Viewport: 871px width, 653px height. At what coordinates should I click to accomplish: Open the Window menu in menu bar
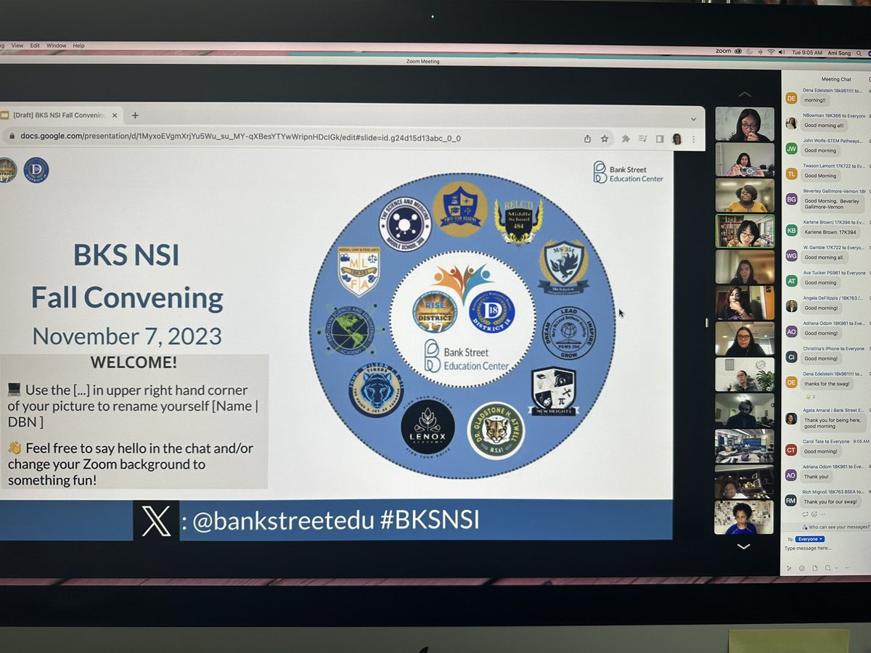tap(57, 46)
